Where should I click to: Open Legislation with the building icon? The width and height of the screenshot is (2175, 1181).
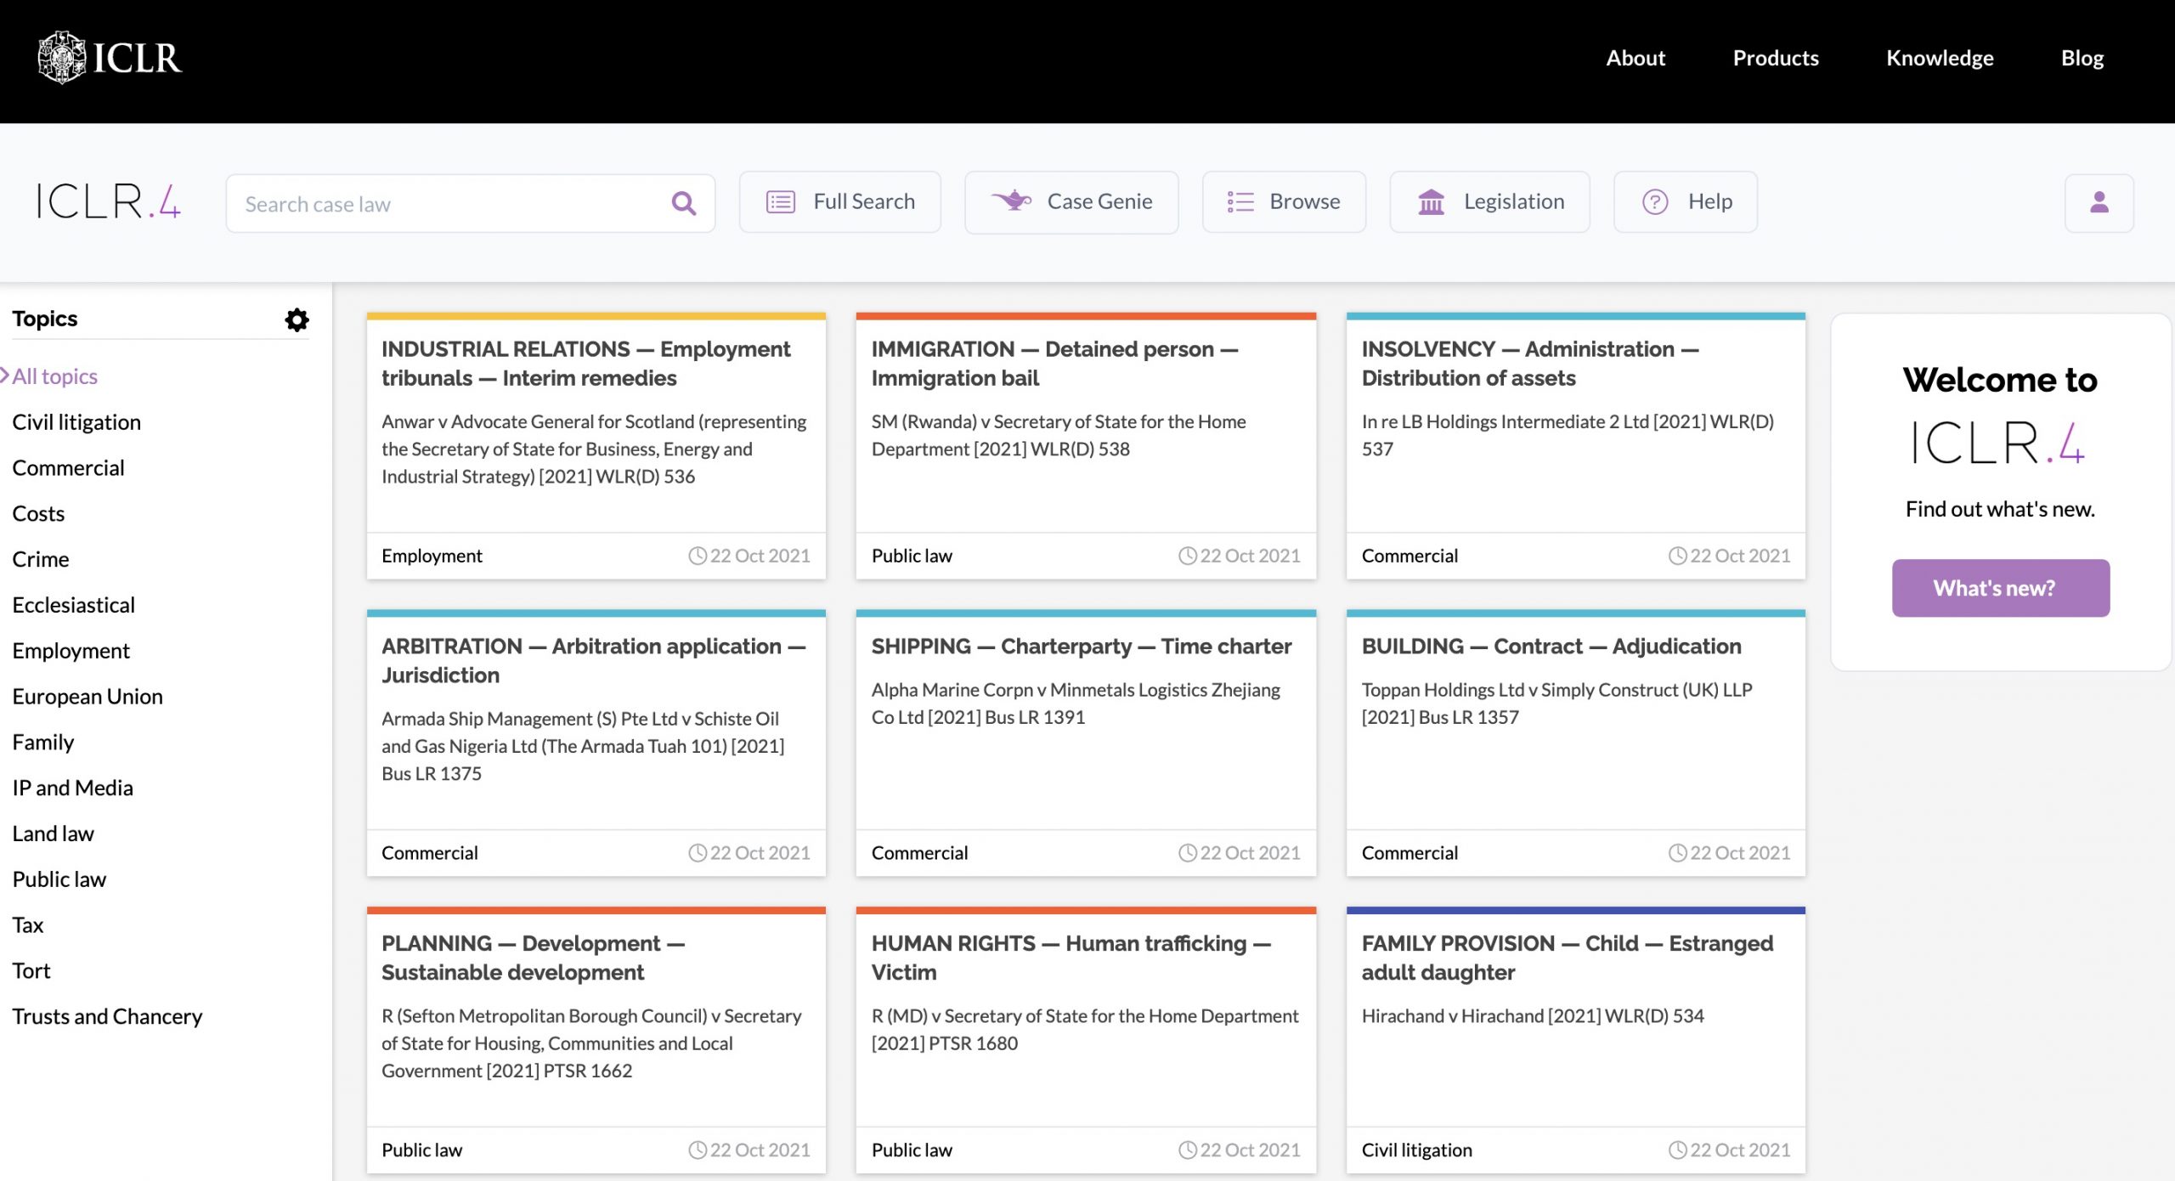pyautogui.click(x=1489, y=202)
